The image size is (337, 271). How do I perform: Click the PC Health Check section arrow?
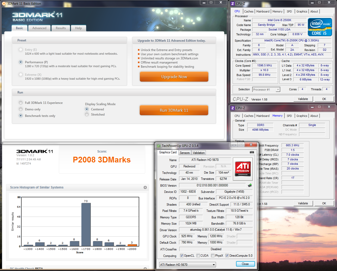tap(145, 268)
